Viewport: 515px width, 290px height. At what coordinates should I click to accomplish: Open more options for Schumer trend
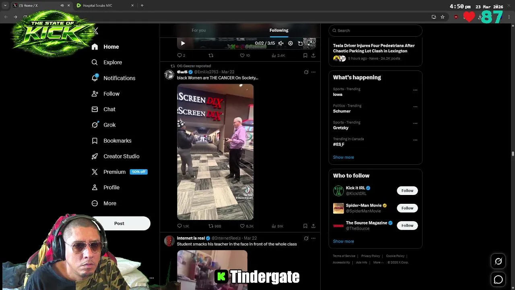click(x=415, y=107)
